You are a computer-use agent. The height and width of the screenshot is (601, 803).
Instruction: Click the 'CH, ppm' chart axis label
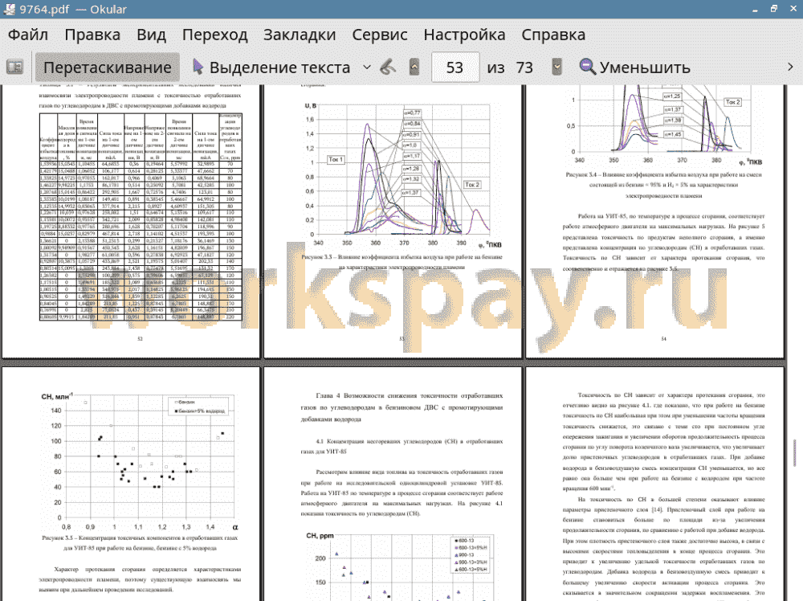tap(320, 535)
